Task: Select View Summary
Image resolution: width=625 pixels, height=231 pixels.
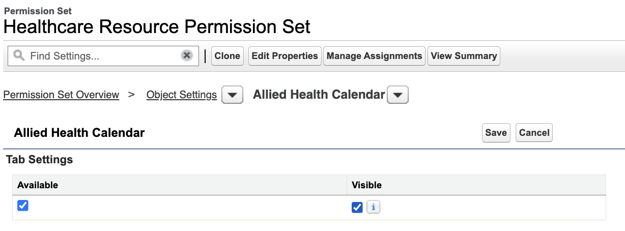Action: click(464, 56)
